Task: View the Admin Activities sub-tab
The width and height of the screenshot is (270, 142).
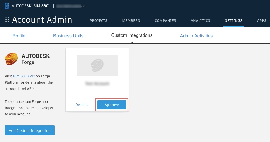Action: pos(196,36)
